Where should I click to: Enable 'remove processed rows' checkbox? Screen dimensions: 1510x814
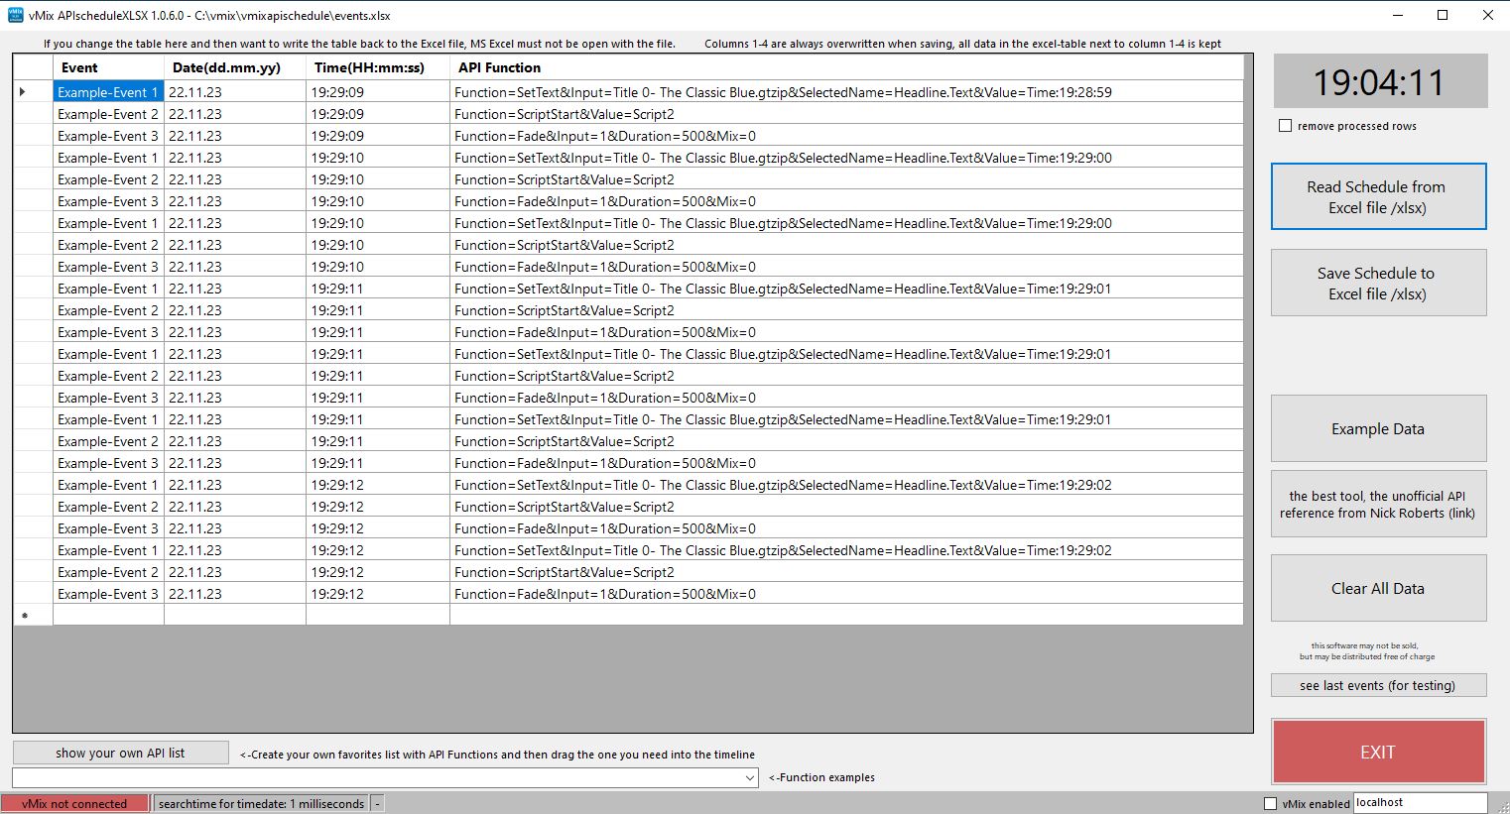(x=1286, y=126)
